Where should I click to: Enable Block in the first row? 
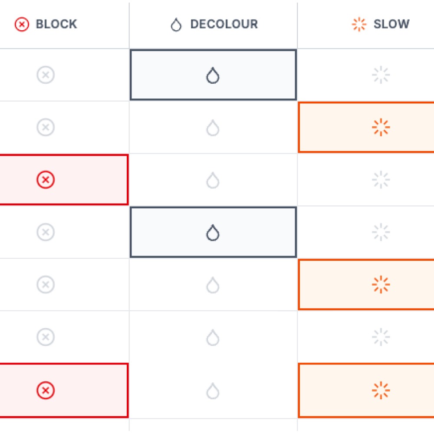click(x=46, y=75)
